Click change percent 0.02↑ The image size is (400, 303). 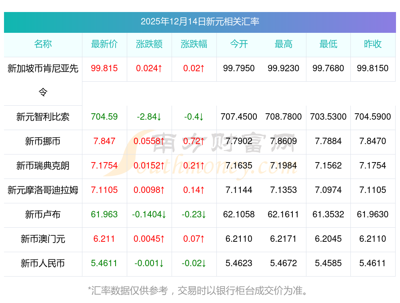coord(194,68)
